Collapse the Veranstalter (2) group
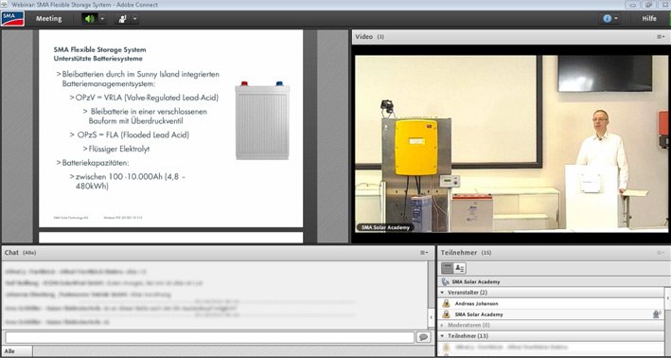Viewport: 671px width, 358px height. click(443, 293)
